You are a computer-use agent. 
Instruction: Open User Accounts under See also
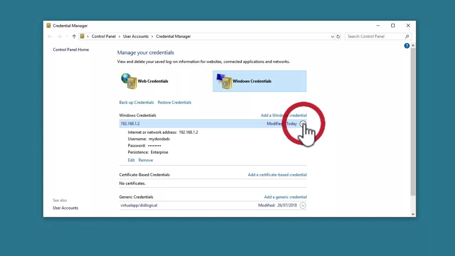(65, 208)
